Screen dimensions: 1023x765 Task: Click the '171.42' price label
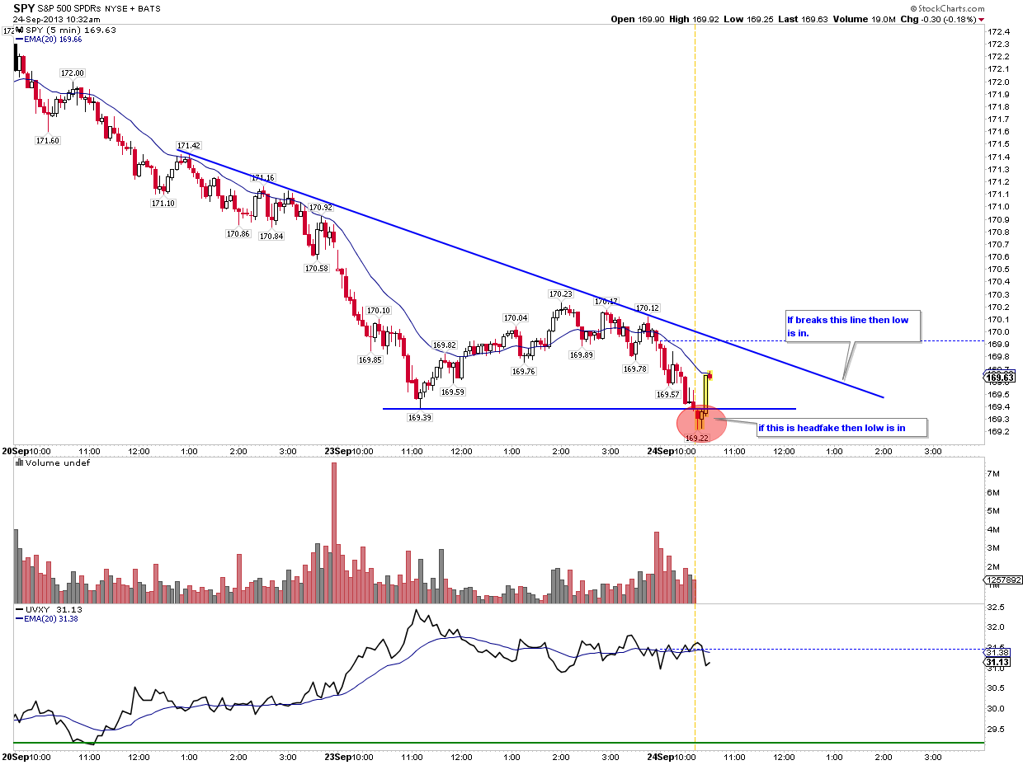(x=189, y=145)
